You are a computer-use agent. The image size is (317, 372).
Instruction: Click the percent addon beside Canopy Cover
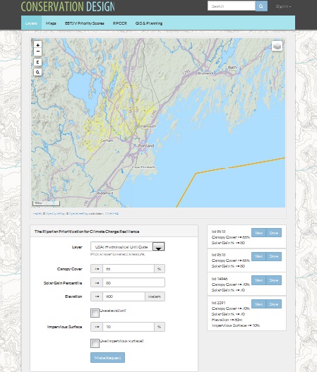click(x=160, y=269)
